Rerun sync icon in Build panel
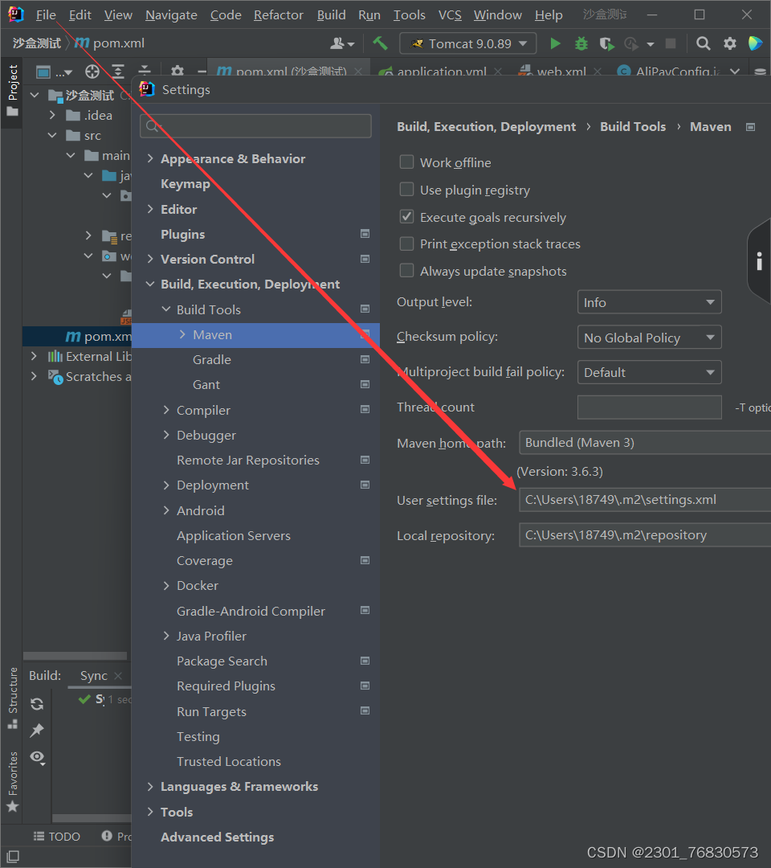Screen dimensions: 771x868 pyautogui.click(x=37, y=704)
